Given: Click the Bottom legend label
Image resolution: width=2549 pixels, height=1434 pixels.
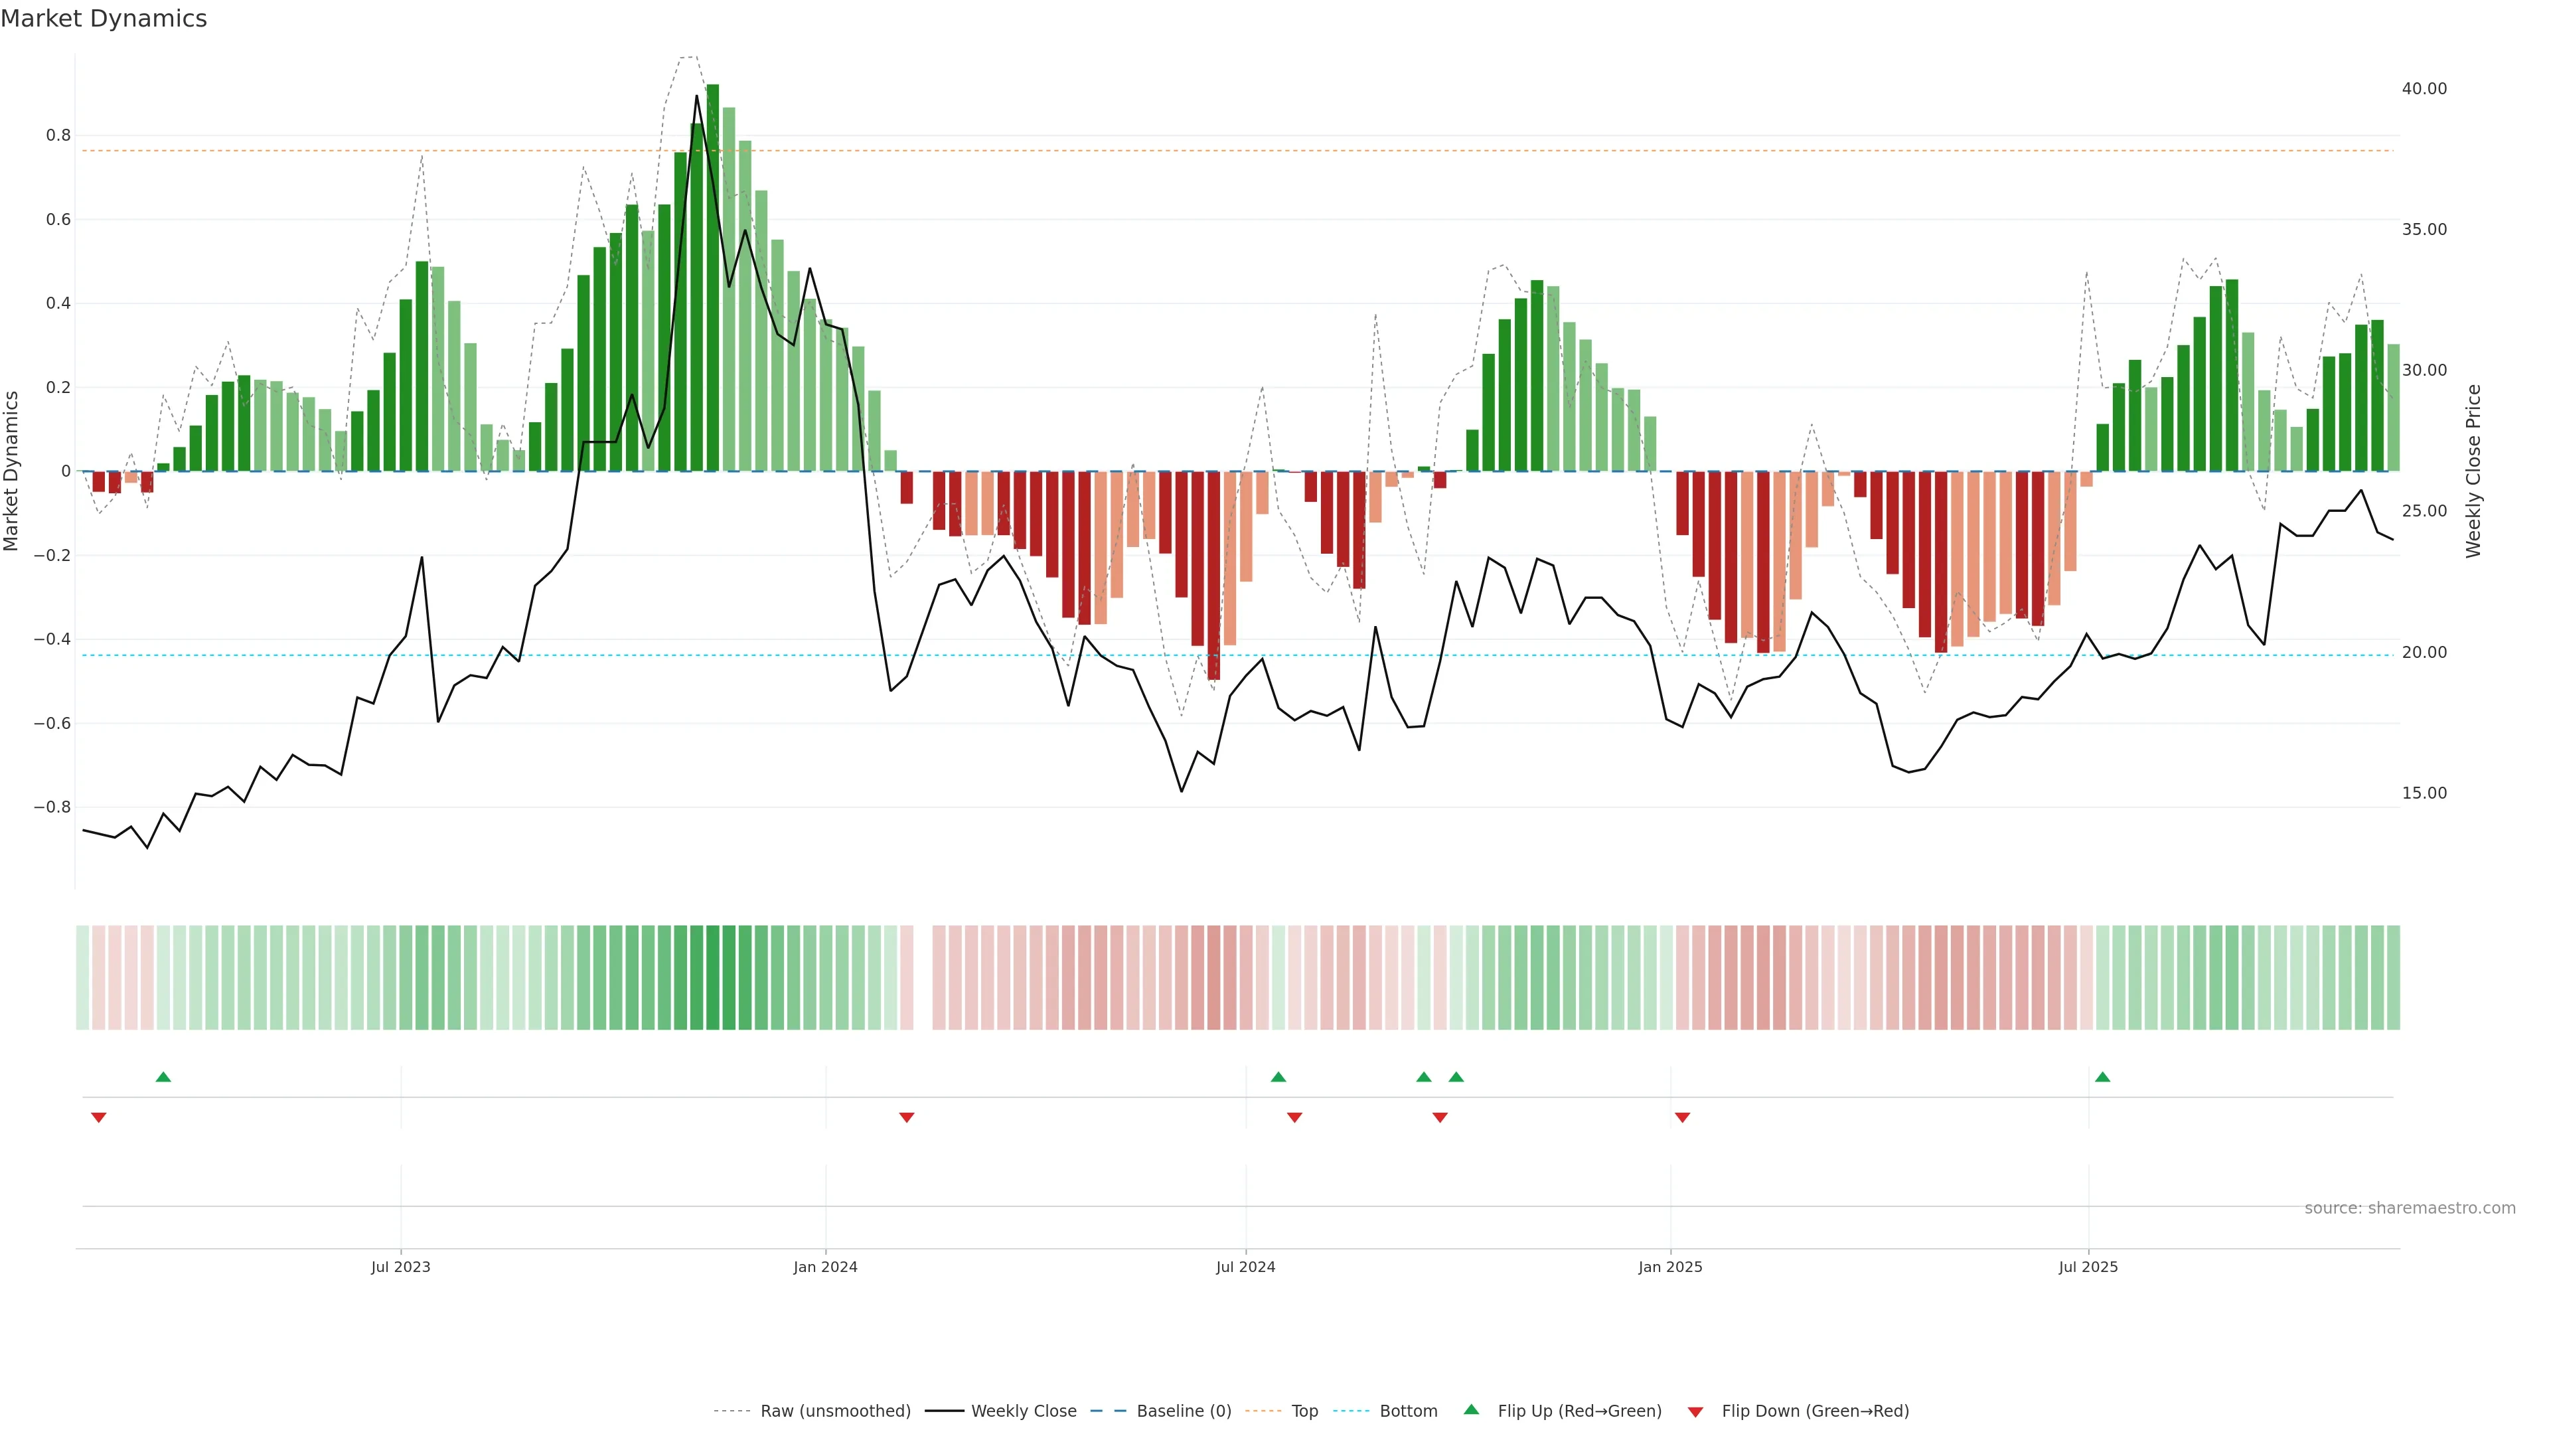Looking at the screenshot, I should (x=1408, y=1411).
